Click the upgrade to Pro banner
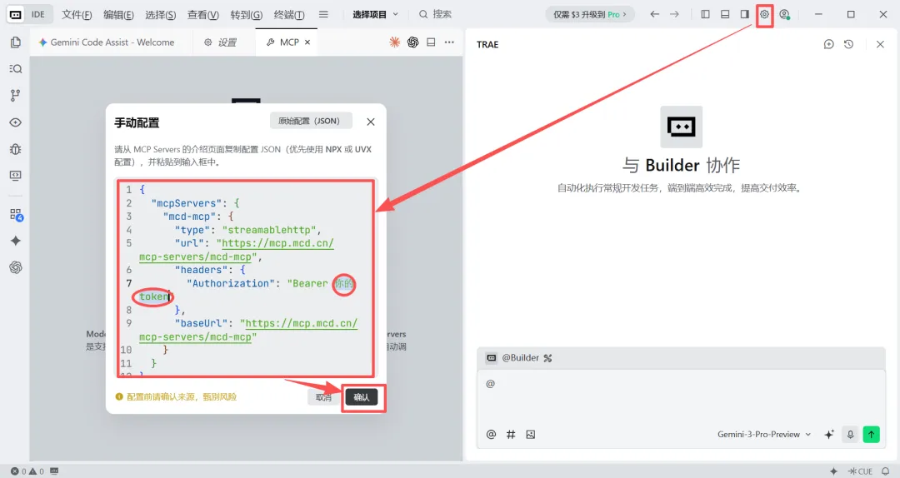 [590, 14]
